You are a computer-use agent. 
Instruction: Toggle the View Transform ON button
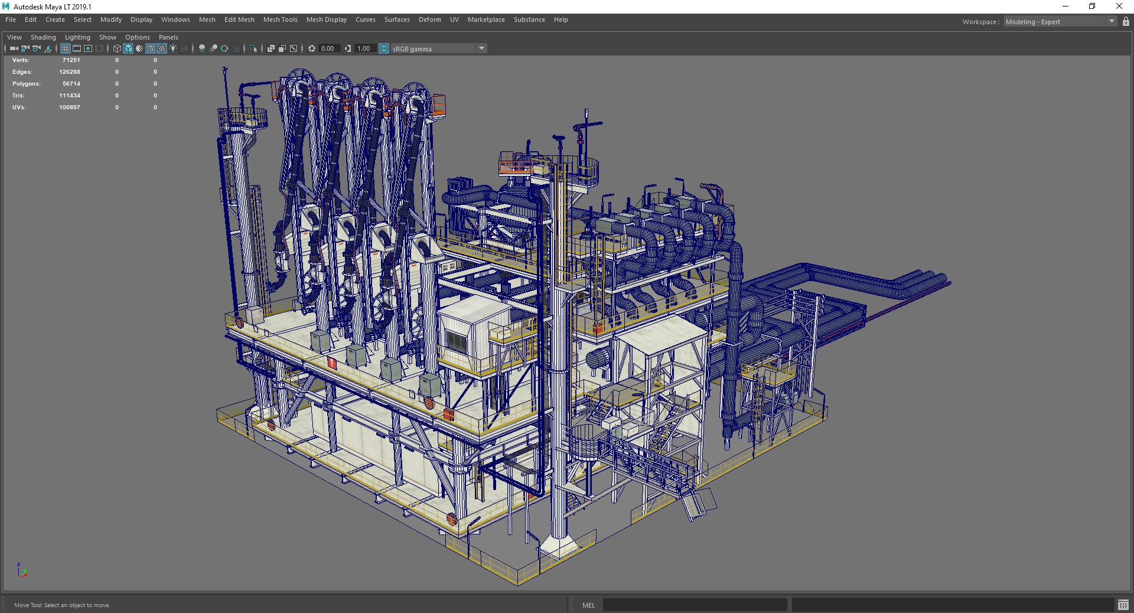click(384, 48)
